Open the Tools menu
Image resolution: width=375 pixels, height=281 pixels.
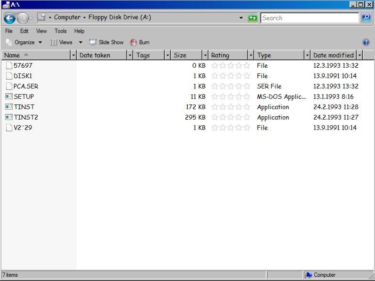(61, 31)
